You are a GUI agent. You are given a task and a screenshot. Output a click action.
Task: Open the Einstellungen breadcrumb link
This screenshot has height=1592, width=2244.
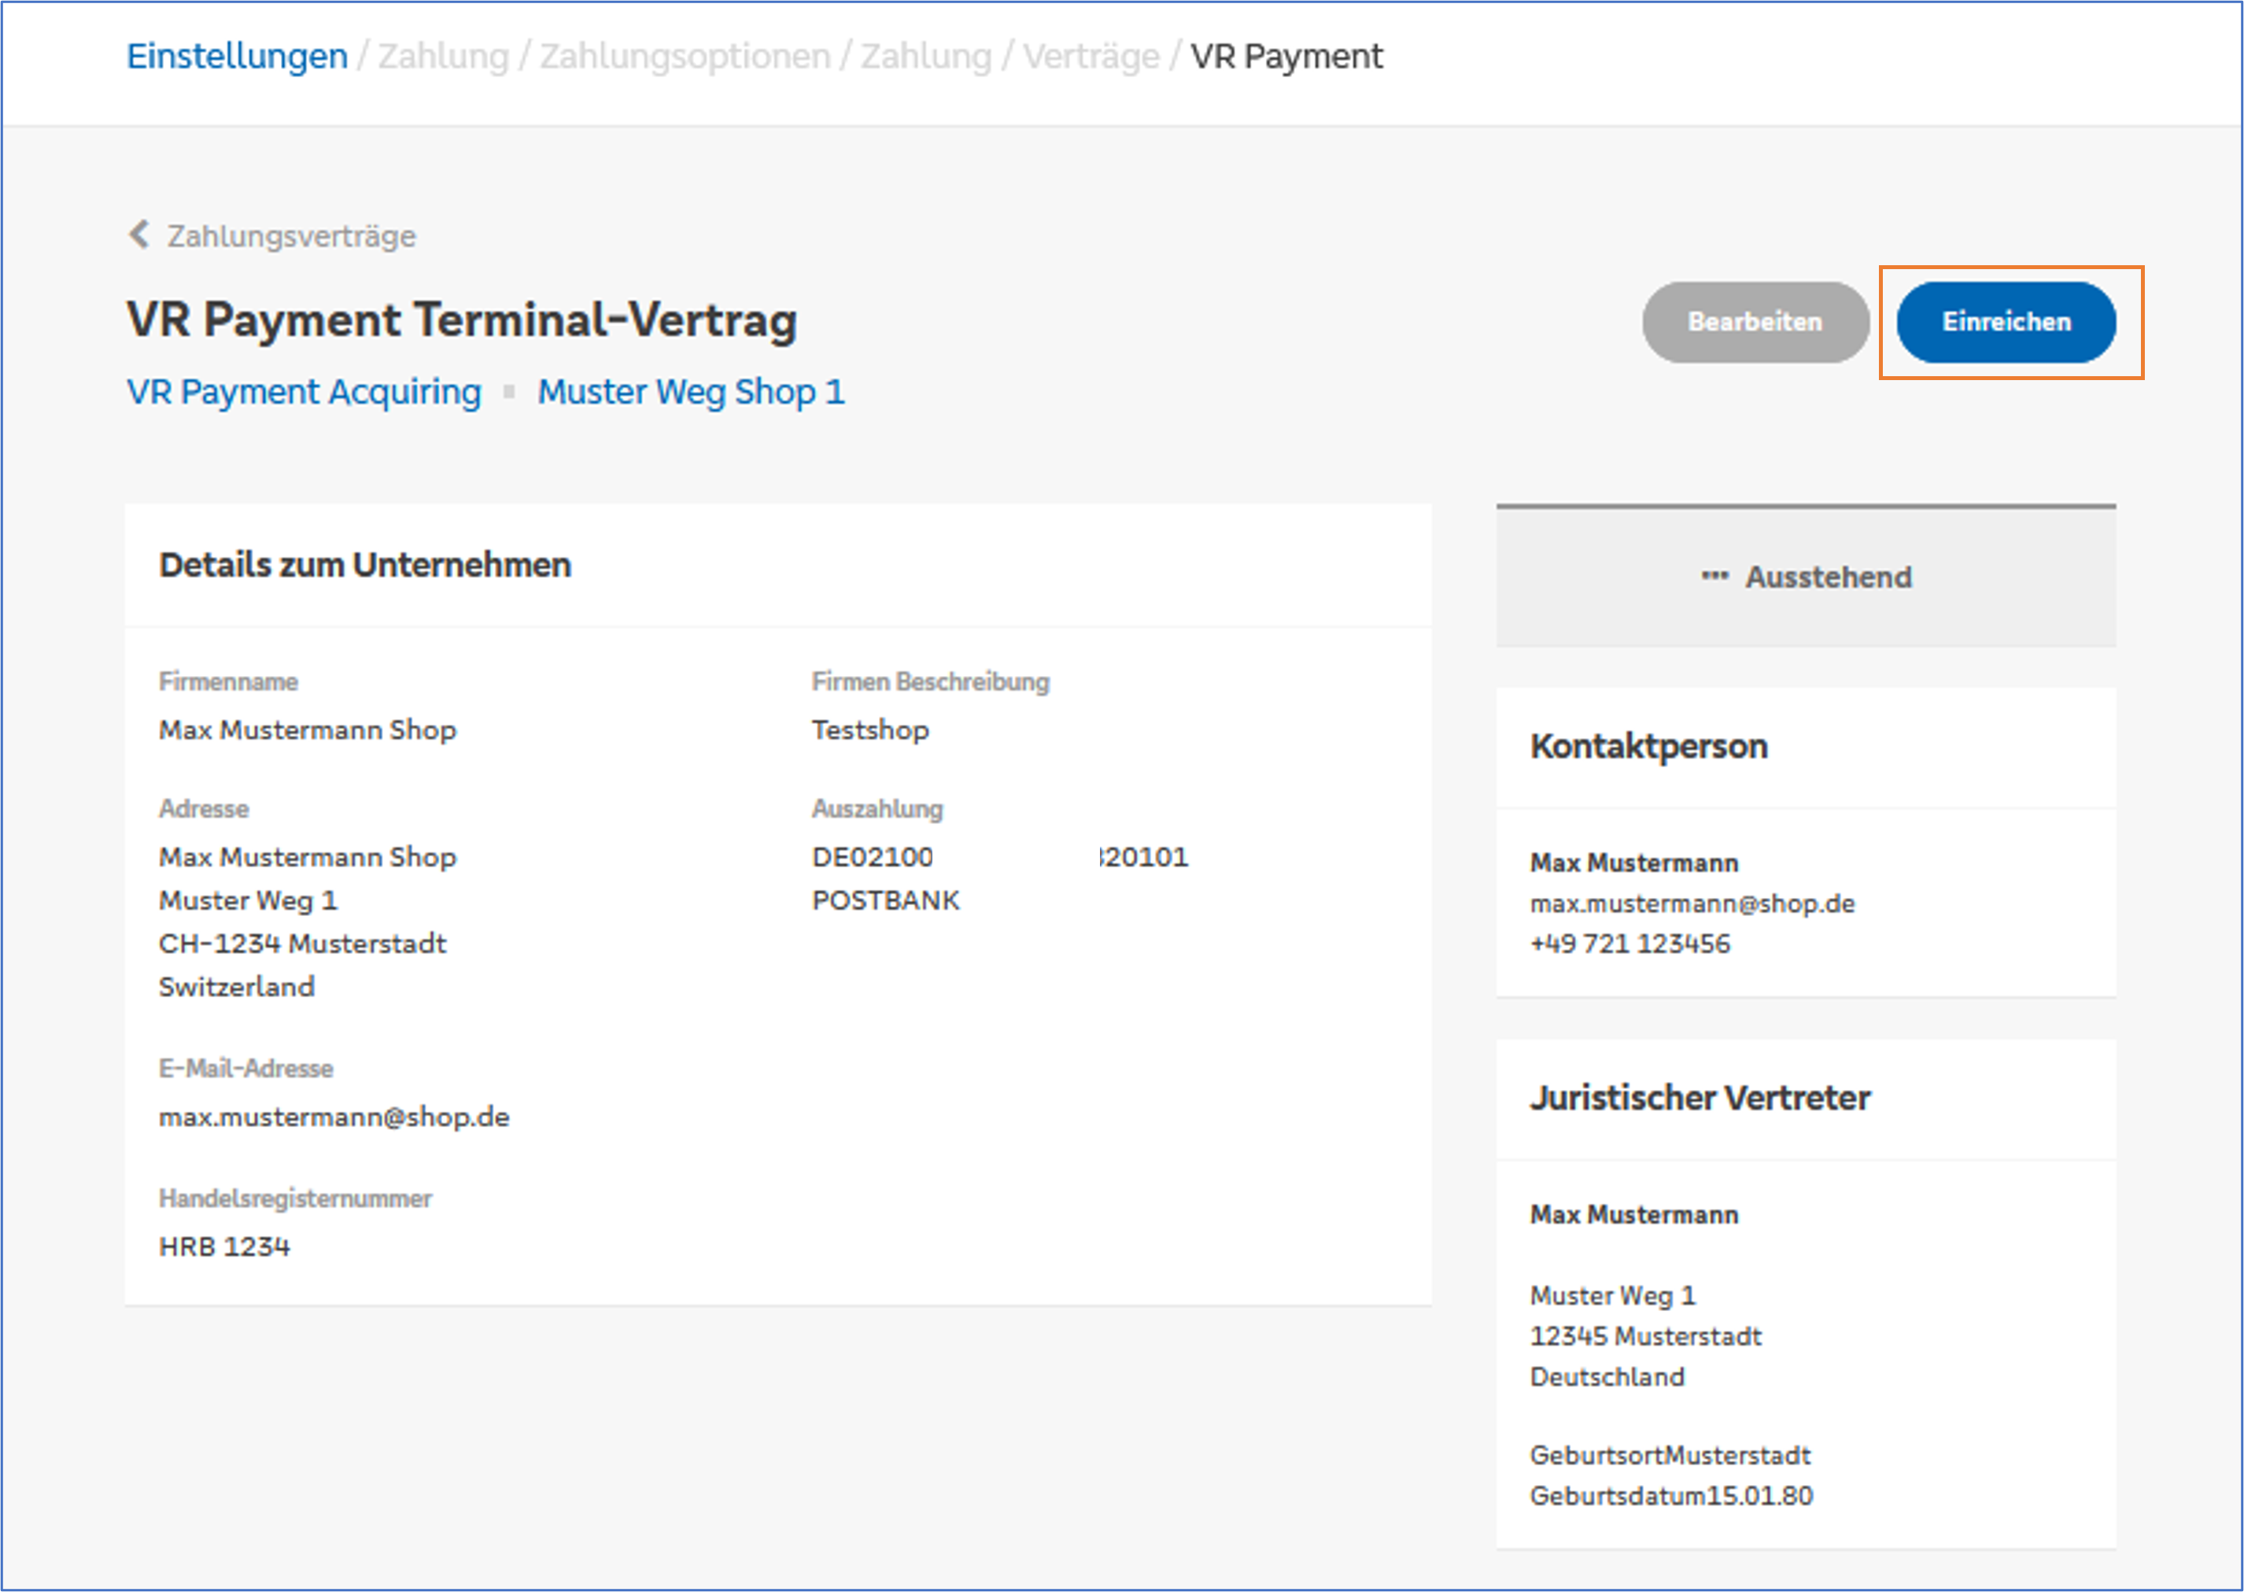click(x=237, y=57)
